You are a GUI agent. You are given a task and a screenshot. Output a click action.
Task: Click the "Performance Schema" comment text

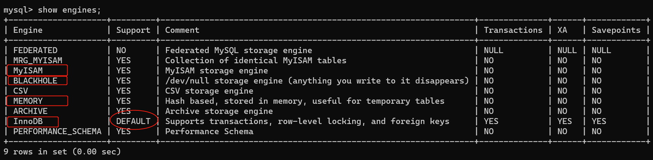[209, 131]
